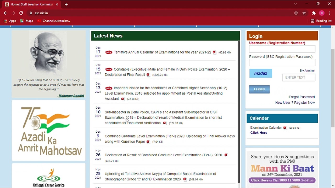The width and height of the screenshot is (335, 188).
Task: Open PDF icon for Stenographer Answer Keys
Action: pos(185,179)
